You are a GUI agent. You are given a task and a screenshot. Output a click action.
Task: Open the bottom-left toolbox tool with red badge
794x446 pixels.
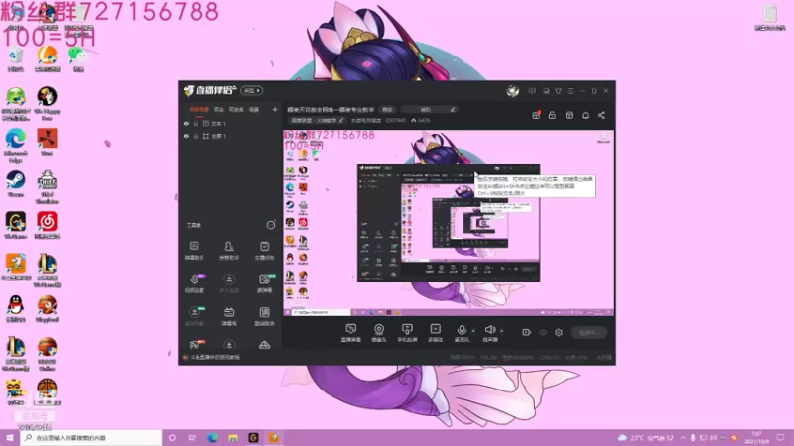pyautogui.click(x=195, y=344)
